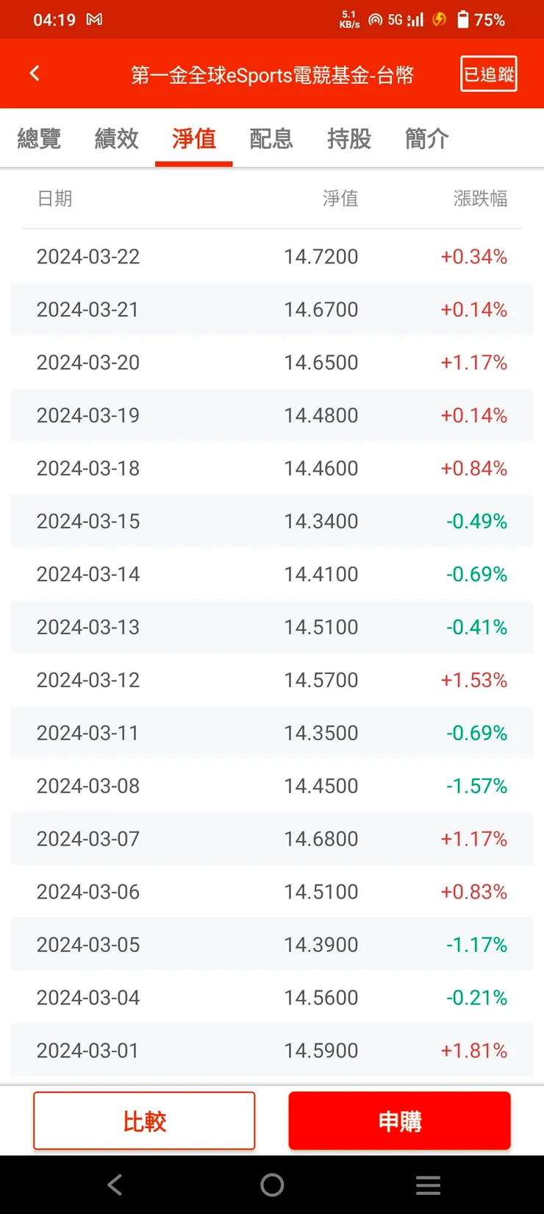The height and width of the screenshot is (1214, 544).
Task: Tap the battery status icon
Action: click(463, 20)
